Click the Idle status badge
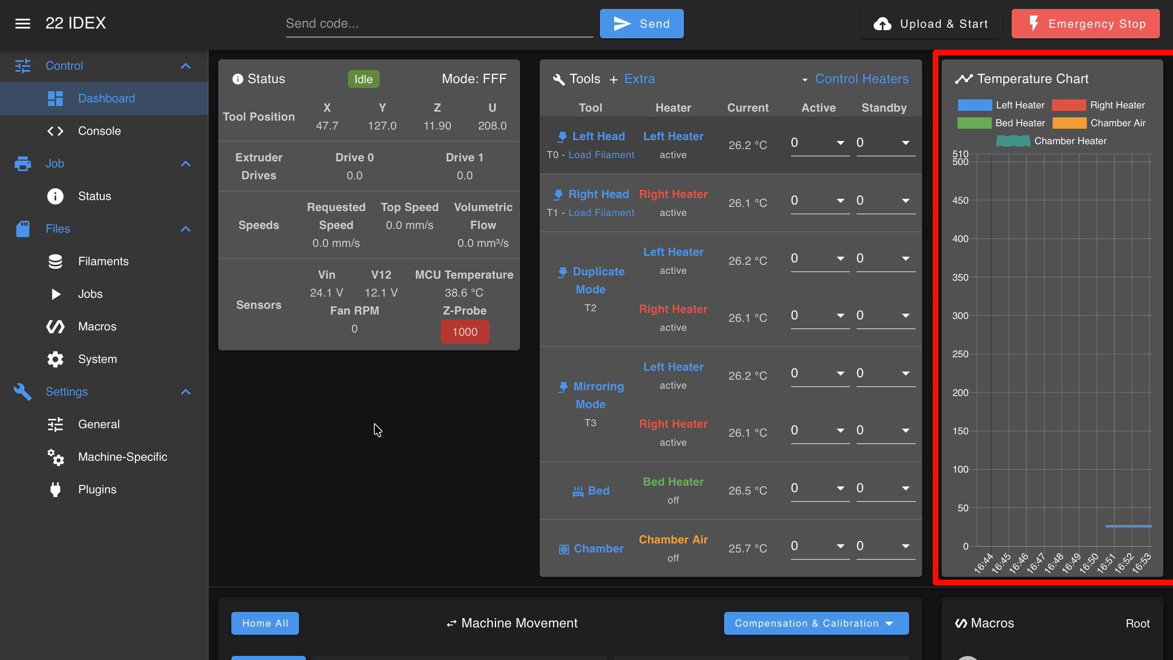1173x660 pixels. tap(363, 79)
